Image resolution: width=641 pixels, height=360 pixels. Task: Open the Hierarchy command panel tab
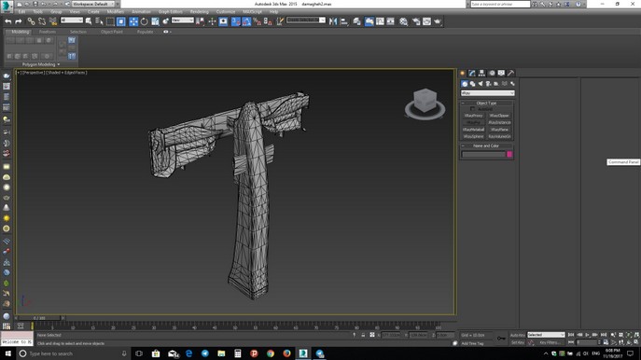tap(481, 73)
